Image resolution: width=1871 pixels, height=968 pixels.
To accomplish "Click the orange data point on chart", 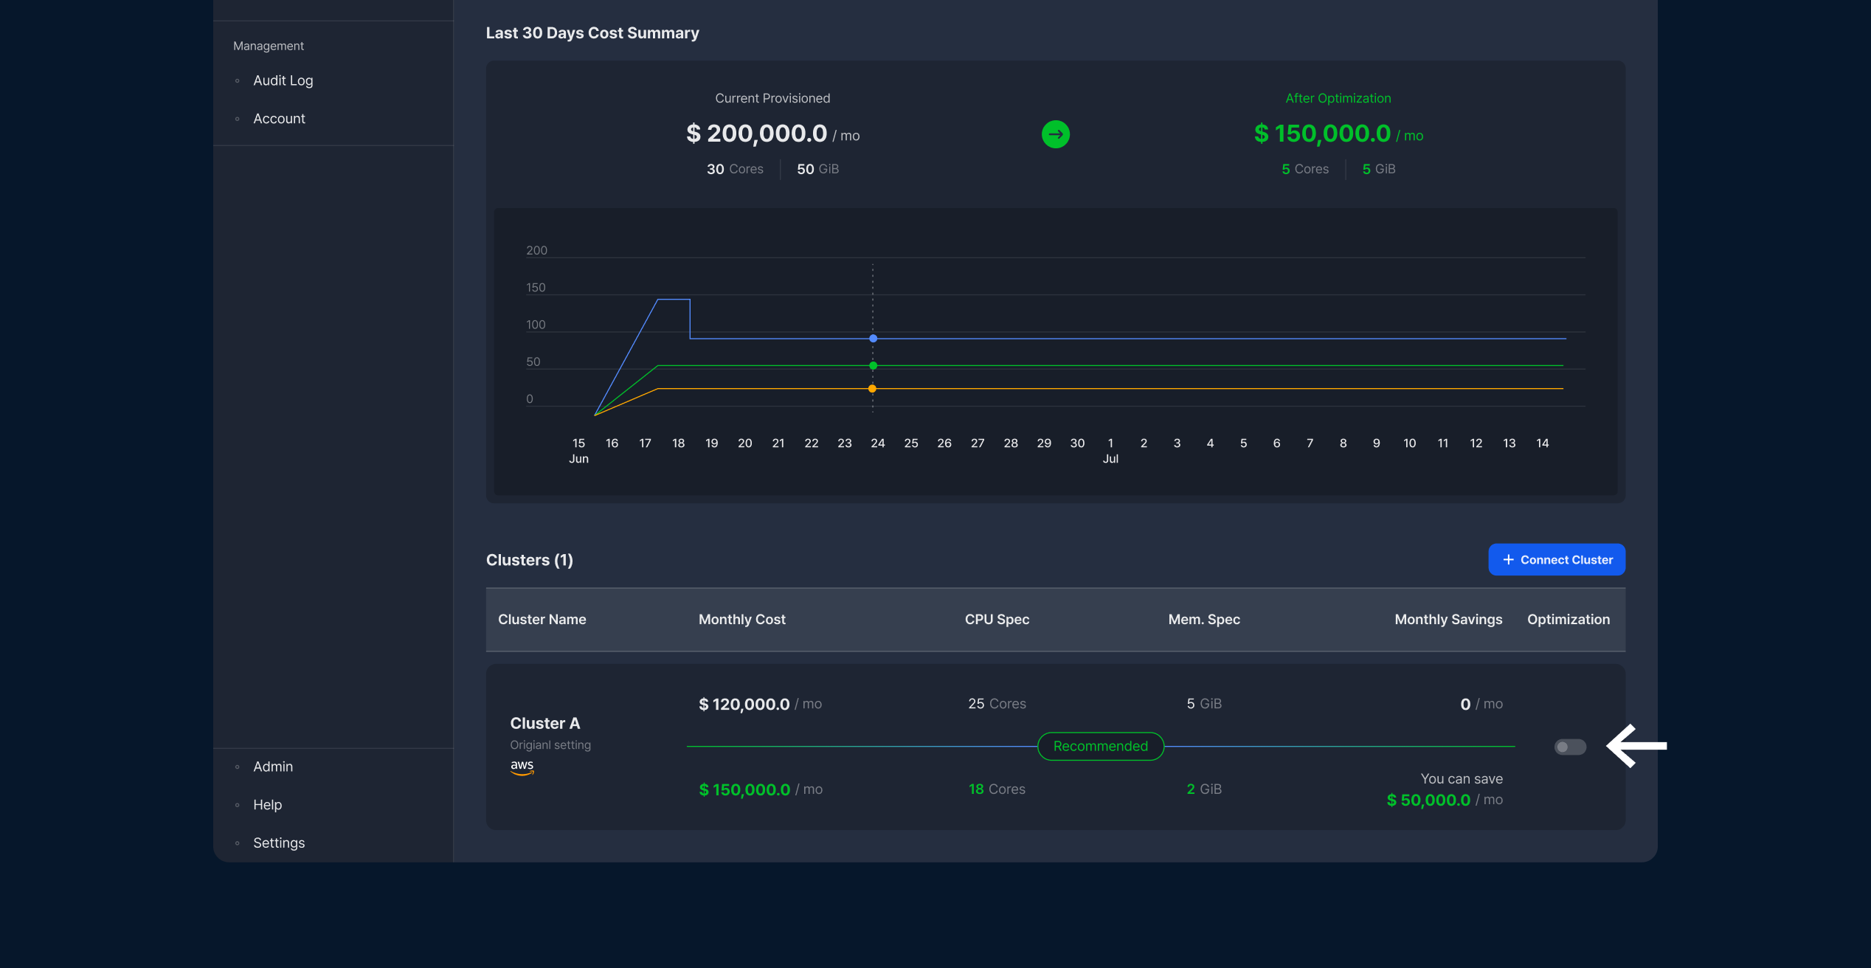I will 872,389.
